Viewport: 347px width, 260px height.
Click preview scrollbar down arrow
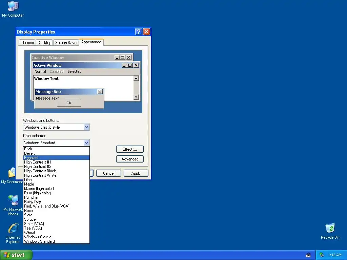136,97
